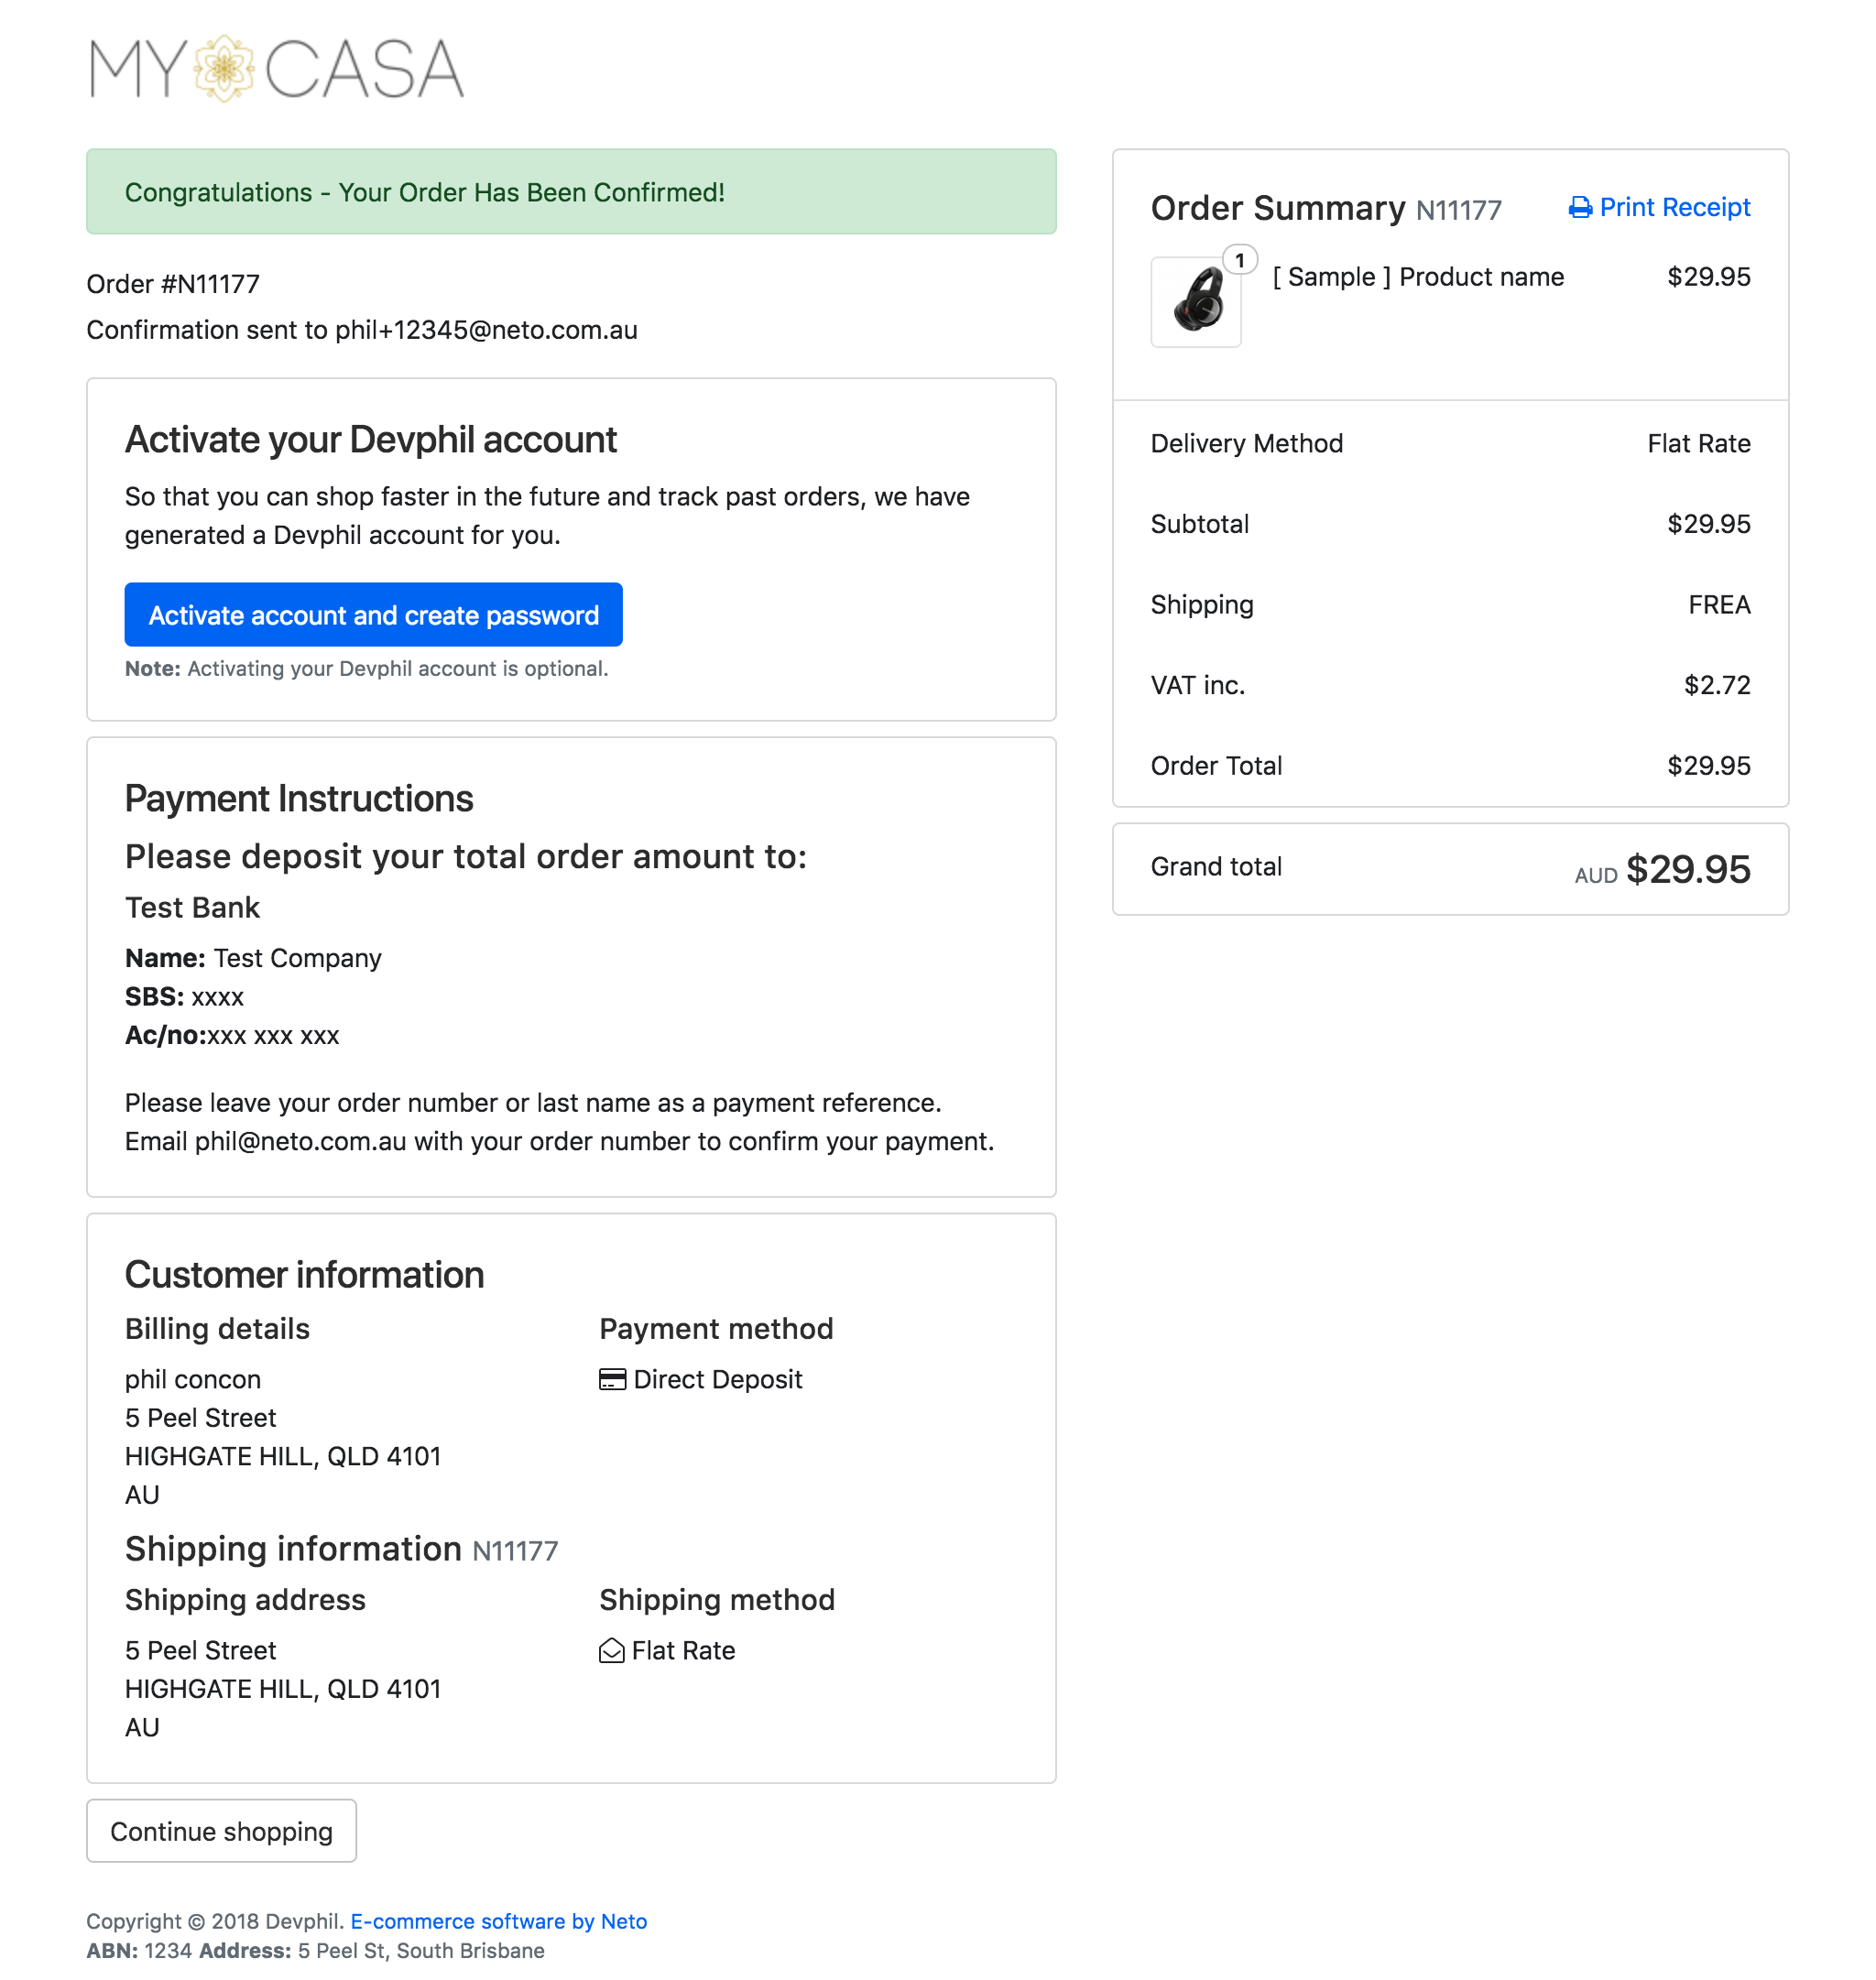1876x1980 pixels.
Task: Click the quantity badge on product thumbnail
Action: [x=1240, y=260]
